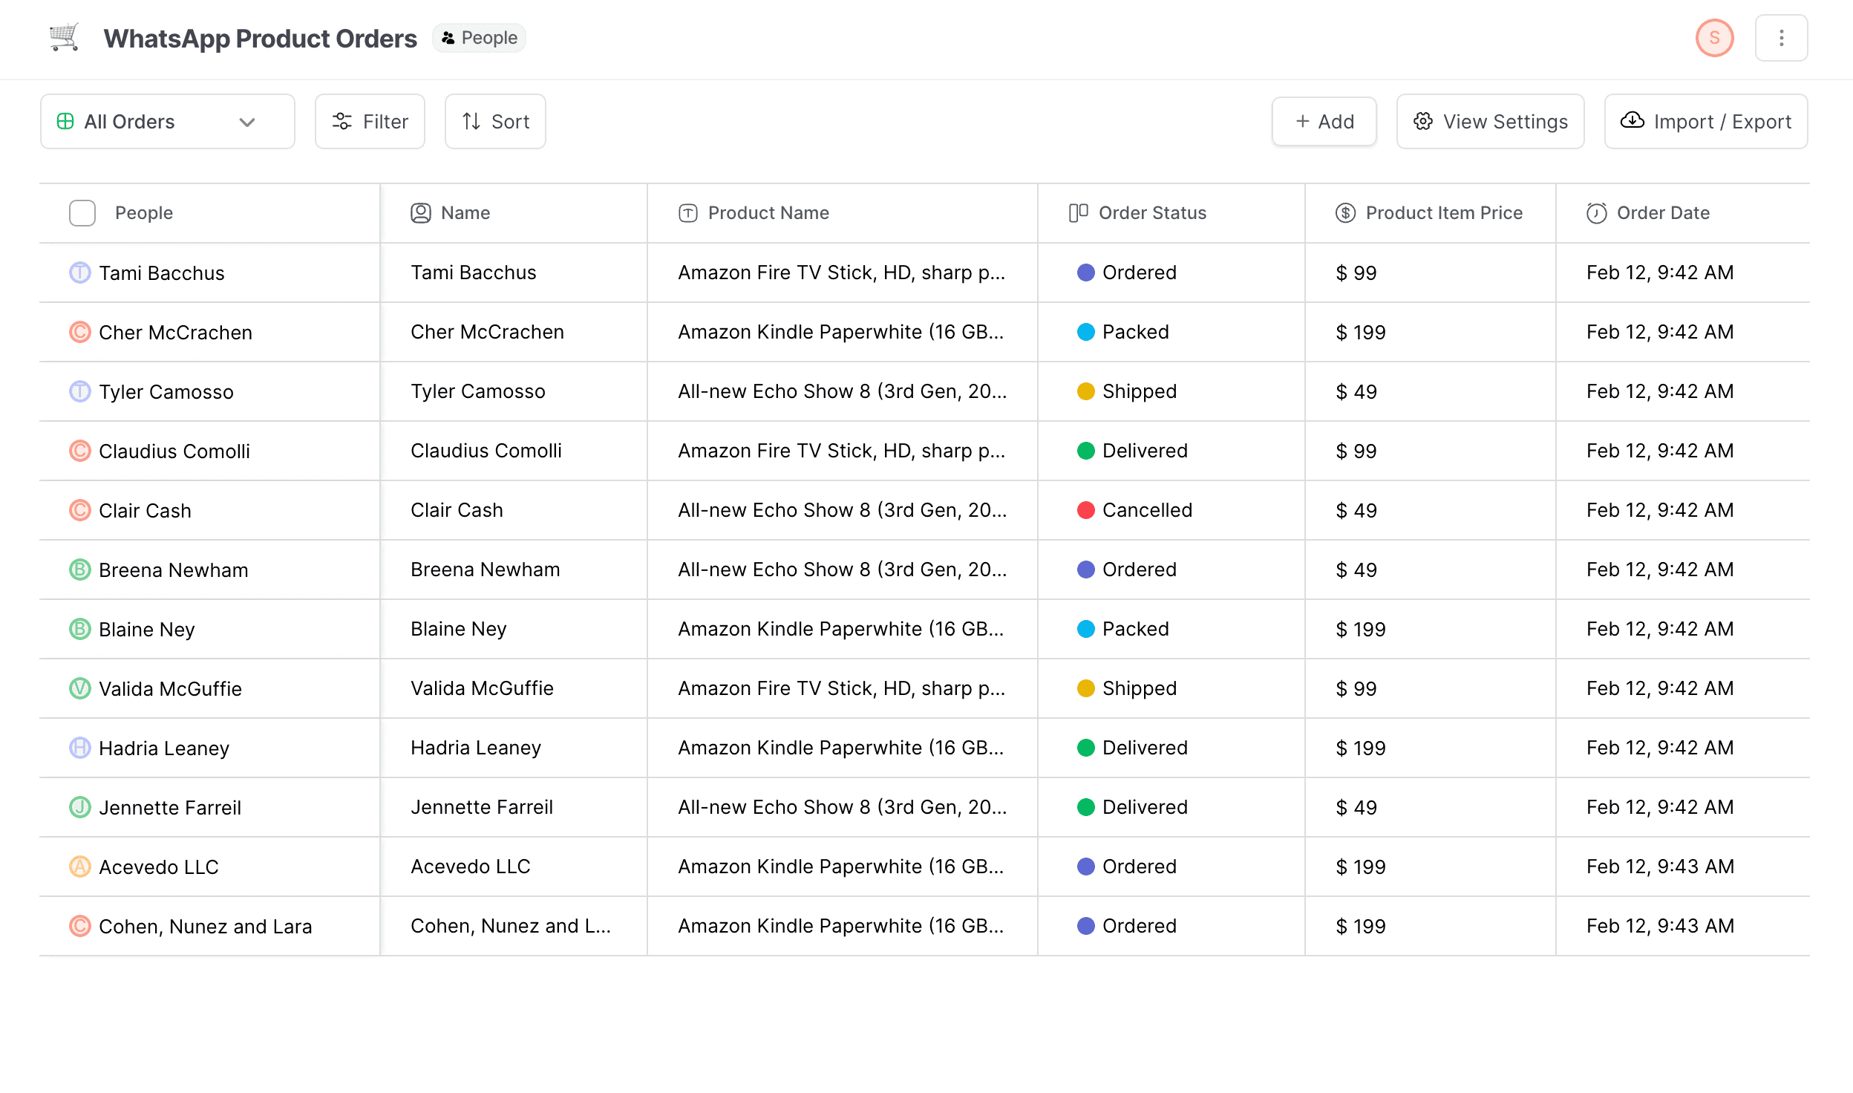Click the user avatar circle labeled S
Image resolution: width=1853 pixels, height=1093 pixels.
tap(1715, 37)
